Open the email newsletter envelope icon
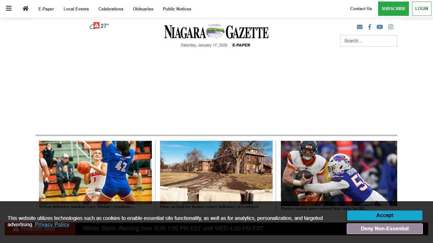433x243 pixels. point(360,27)
